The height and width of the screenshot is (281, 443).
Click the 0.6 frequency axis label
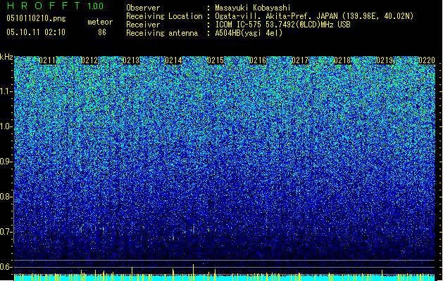pyautogui.click(x=6, y=267)
